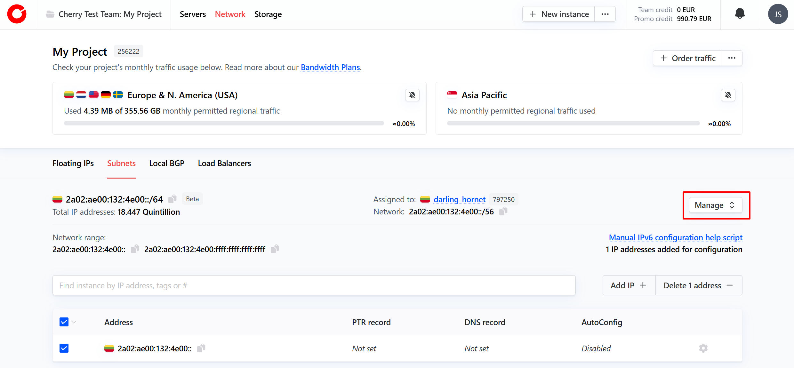Open the gear settings for the address row

click(703, 348)
